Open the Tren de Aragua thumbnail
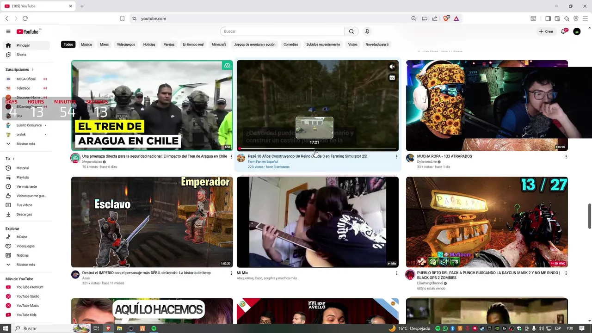The width and height of the screenshot is (592, 333). pyautogui.click(x=152, y=105)
